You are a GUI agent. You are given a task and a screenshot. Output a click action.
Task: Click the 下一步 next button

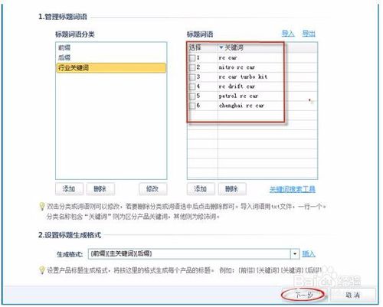point(303,295)
